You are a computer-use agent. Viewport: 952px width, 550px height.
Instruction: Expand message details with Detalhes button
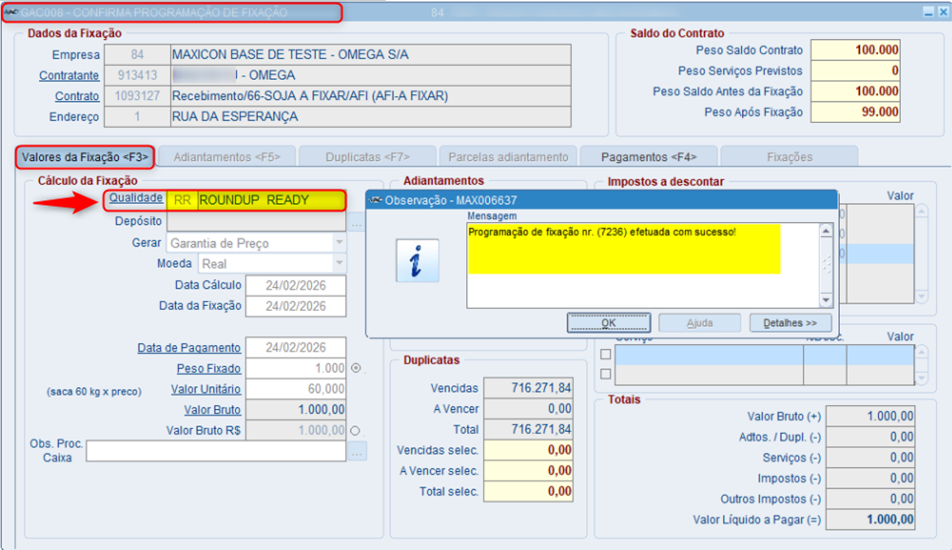[790, 323]
